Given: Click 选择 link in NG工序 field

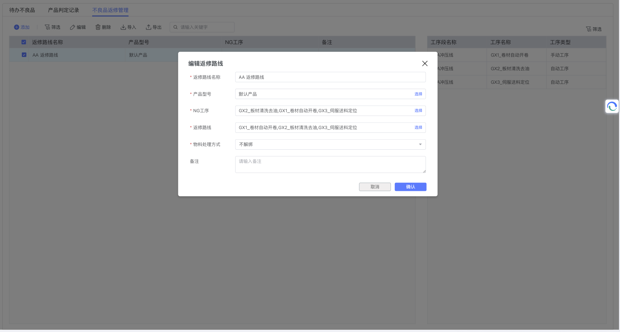Looking at the screenshot, I should (418, 111).
